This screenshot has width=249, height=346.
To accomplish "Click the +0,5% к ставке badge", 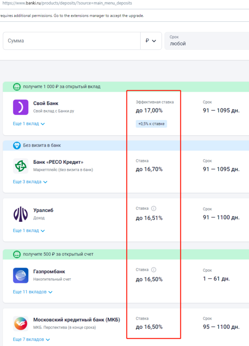I will coord(151,124).
